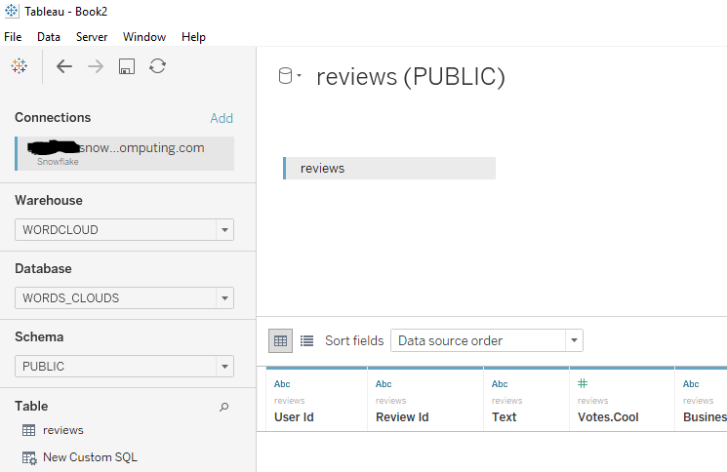The height and width of the screenshot is (472, 727).
Task: Open the Window menu
Action: coord(144,37)
